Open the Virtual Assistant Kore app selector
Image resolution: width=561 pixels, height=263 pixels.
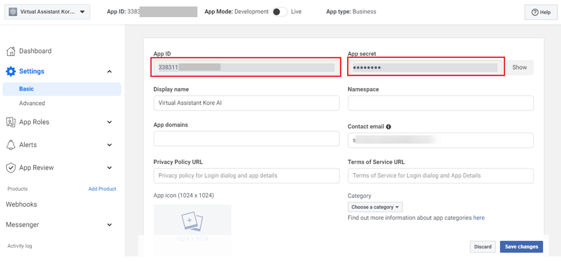[x=47, y=11]
